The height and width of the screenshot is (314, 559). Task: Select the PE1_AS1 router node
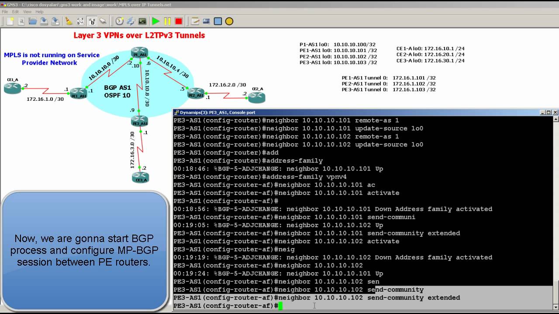tap(79, 93)
